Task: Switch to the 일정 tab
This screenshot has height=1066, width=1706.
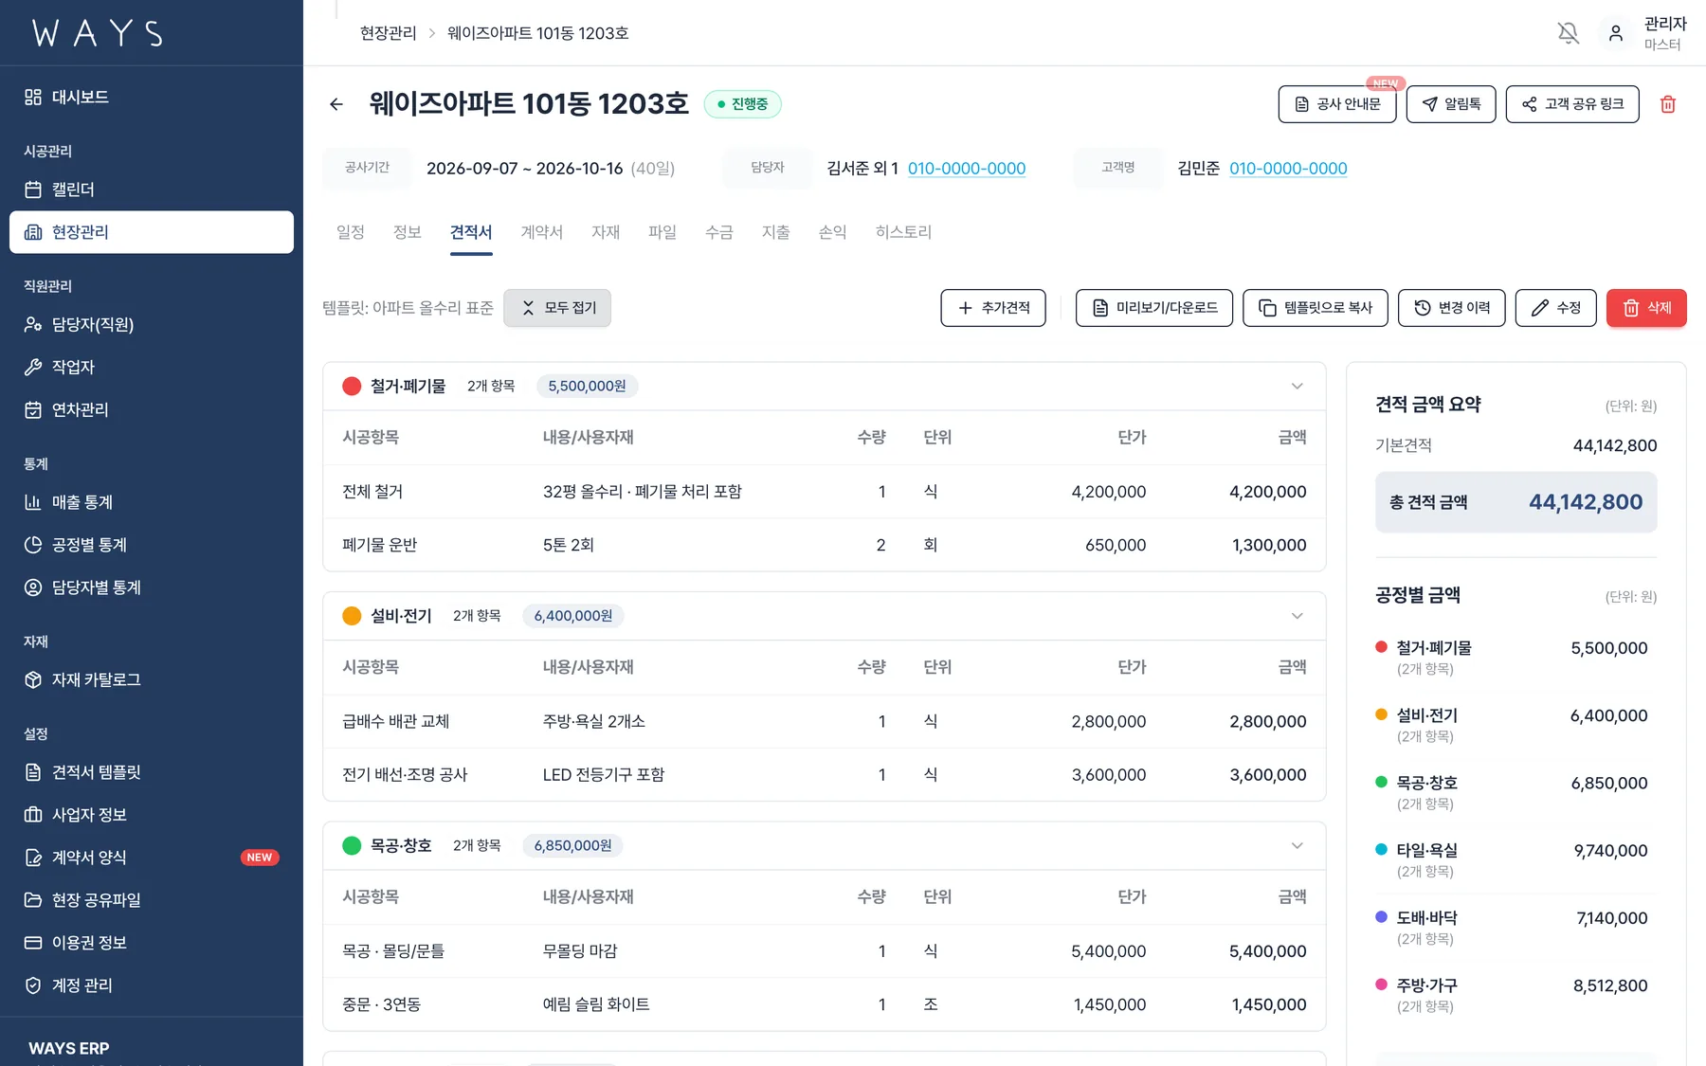Action: 351,232
